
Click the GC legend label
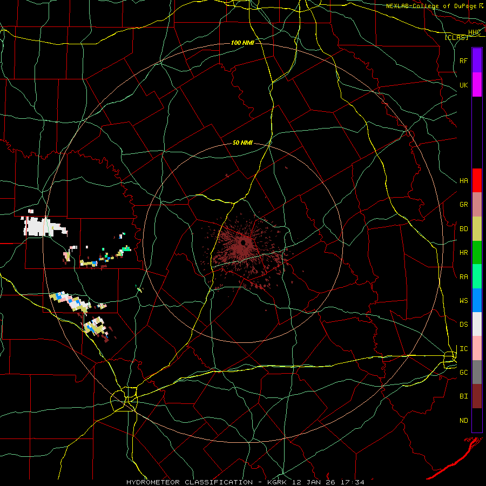pos(463,373)
